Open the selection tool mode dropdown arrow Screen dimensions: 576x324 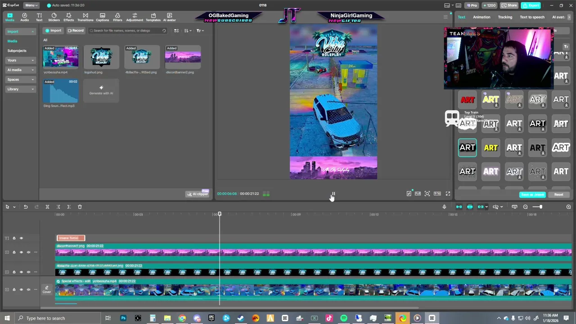tap(14, 207)
